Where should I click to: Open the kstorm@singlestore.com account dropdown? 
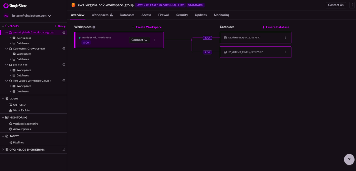pos(31,16)
